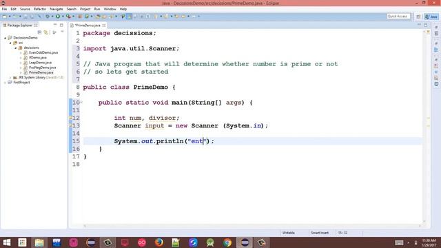This screenshot has width=441, height=248.
Task: Toggle Breadcrumb in the toolbar
Action: [x=123, y=17]
